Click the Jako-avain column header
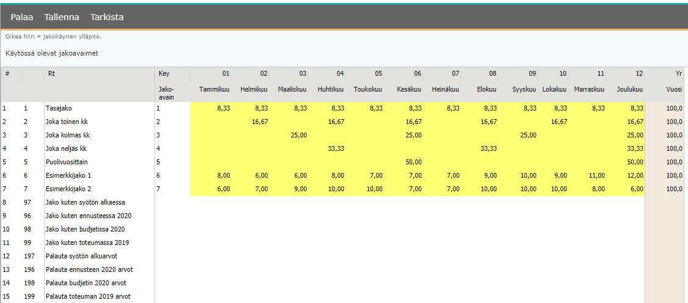Viewport: 688px width, 303px height. point(166,92)
